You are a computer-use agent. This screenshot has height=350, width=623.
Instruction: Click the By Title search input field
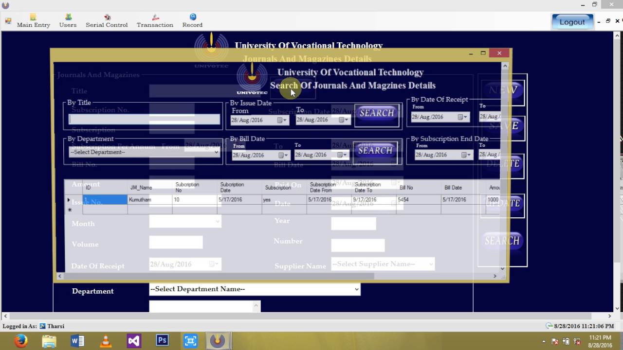[x=144, y=119]
